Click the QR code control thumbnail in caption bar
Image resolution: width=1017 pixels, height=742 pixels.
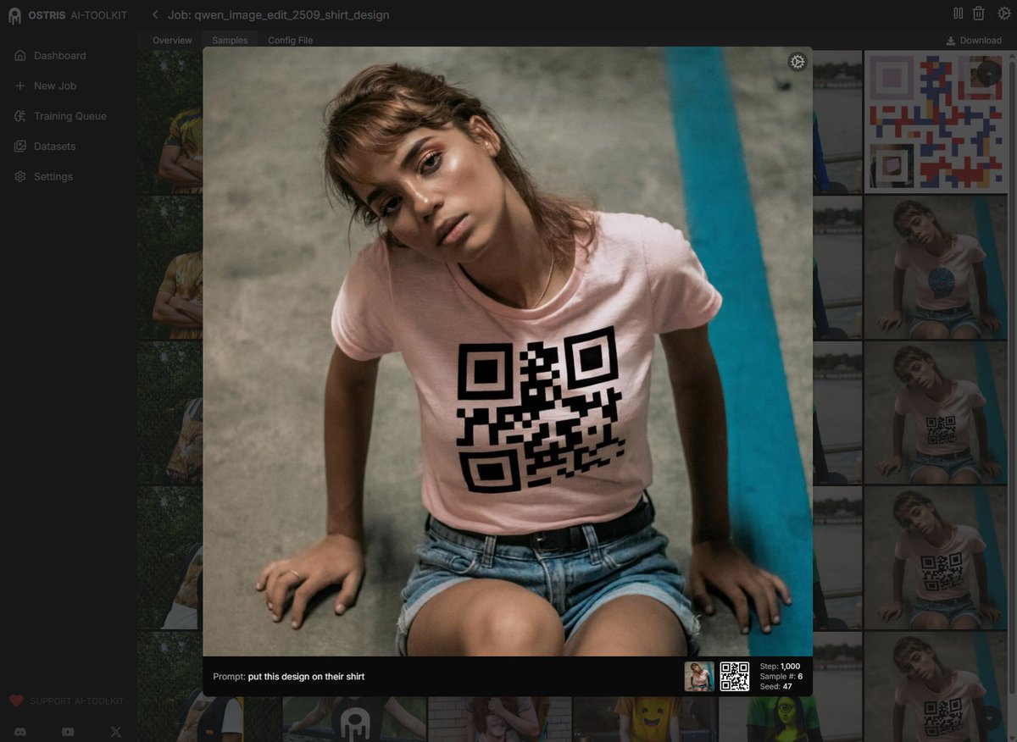coord(735,677)
